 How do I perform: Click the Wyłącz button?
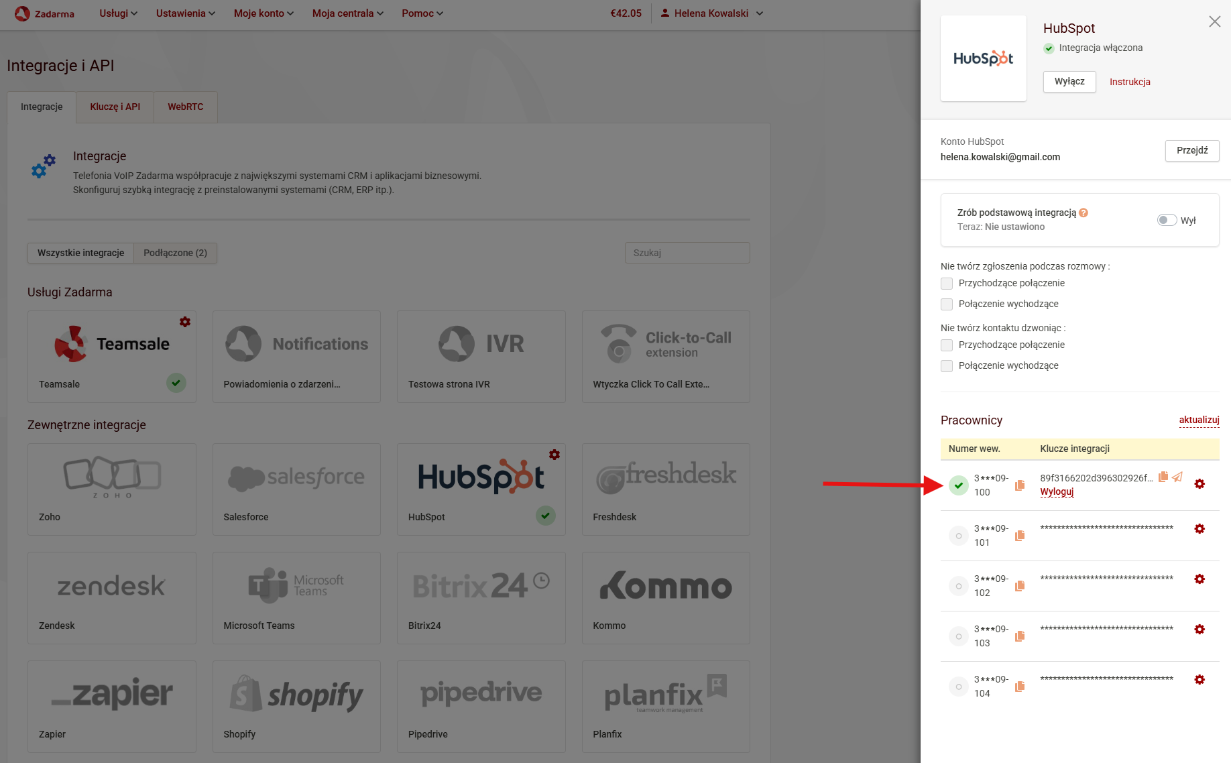pyautogui.click(x=1069, y=81)
